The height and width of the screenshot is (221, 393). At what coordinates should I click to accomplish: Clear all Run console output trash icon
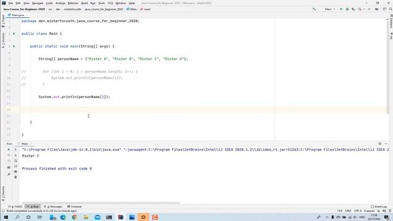coord(15,177)
